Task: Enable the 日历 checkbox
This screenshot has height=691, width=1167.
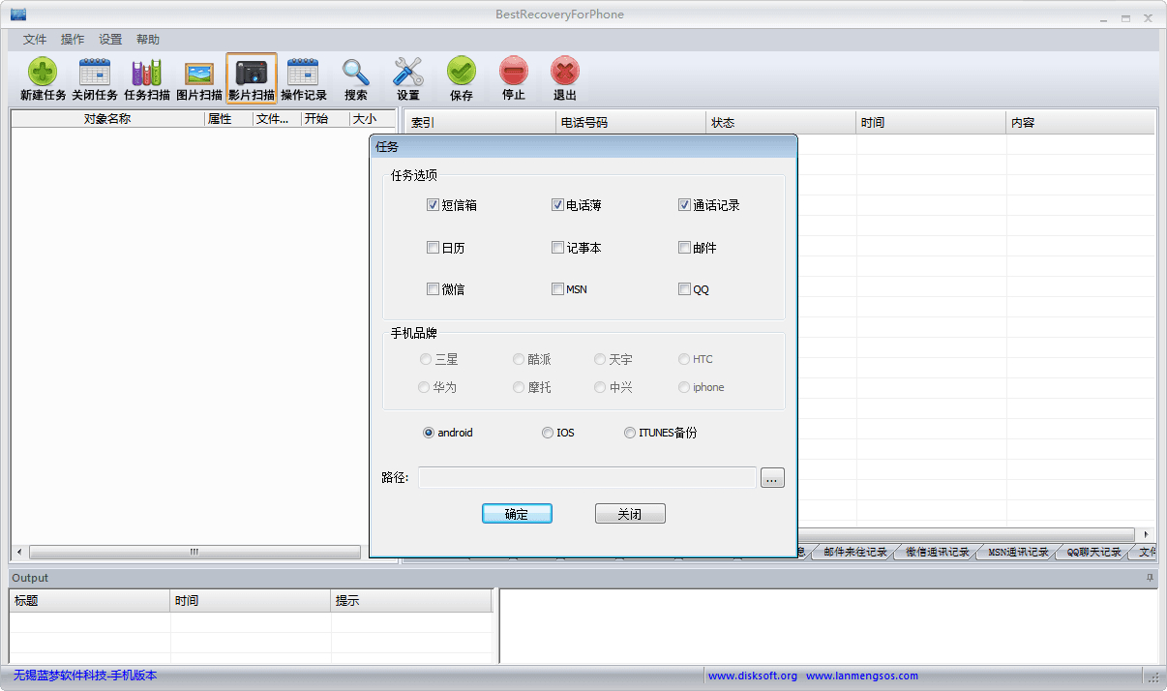Action: (x=433, y=248)
